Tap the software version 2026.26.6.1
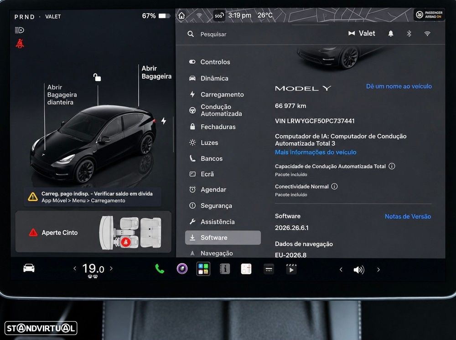Image resolution: width=456 pixels, height=340 pixels. (292, 228)
